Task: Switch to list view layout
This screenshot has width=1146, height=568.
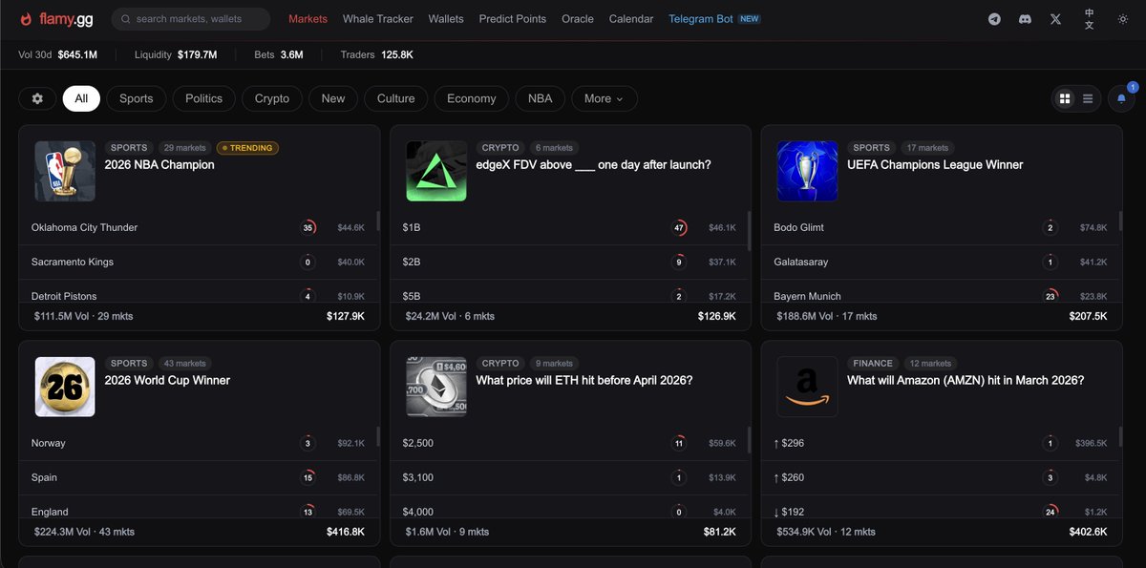Action: pos(1088,98)
